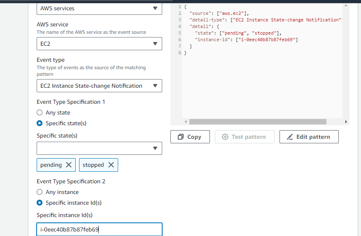
Task: Click the Event Type Specification 2 heading
Action: 71,181
